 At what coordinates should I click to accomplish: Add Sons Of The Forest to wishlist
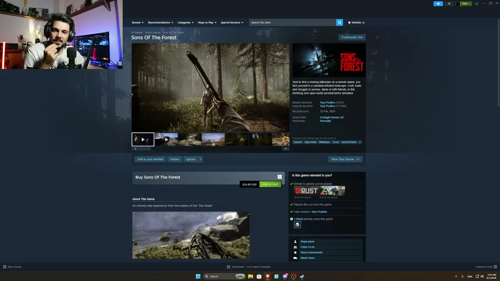coord(150,159)
